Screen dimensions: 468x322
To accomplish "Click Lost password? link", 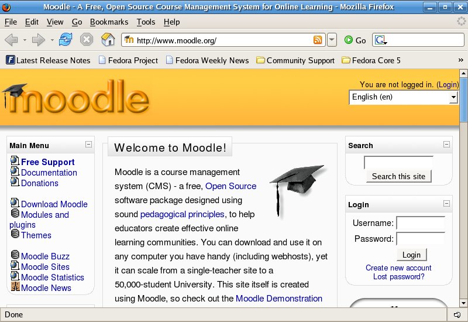I will [x=398, y=276].
